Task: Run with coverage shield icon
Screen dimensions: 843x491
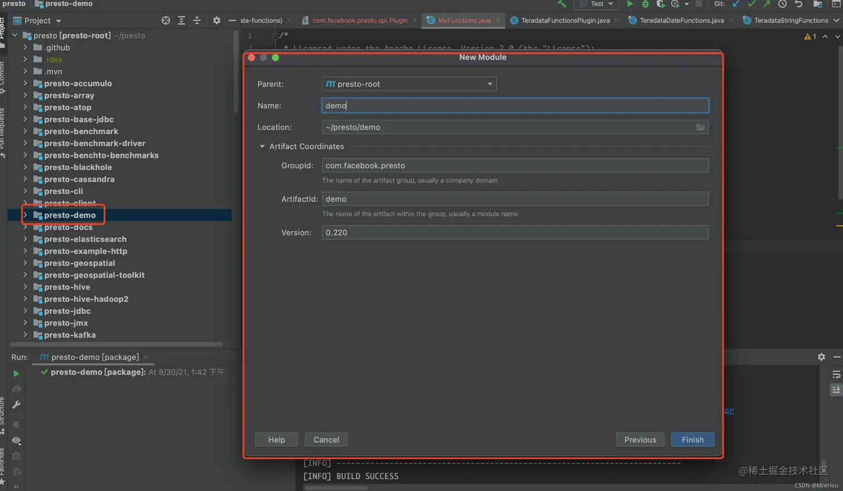Action: click(x=660, y=4)
